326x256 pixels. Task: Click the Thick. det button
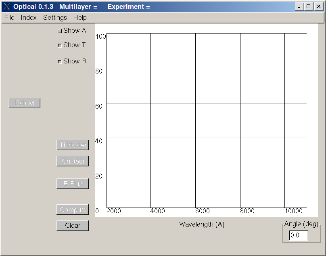coord(73,145)
